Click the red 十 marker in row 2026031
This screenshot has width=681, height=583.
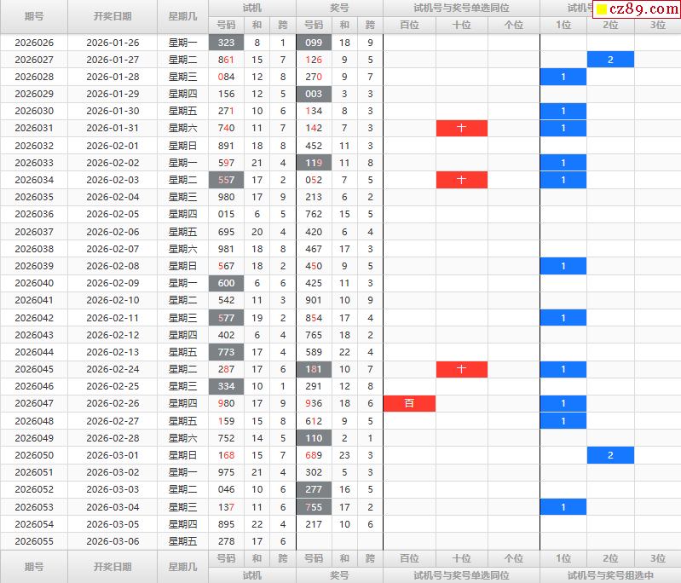[x=462, y=128]
